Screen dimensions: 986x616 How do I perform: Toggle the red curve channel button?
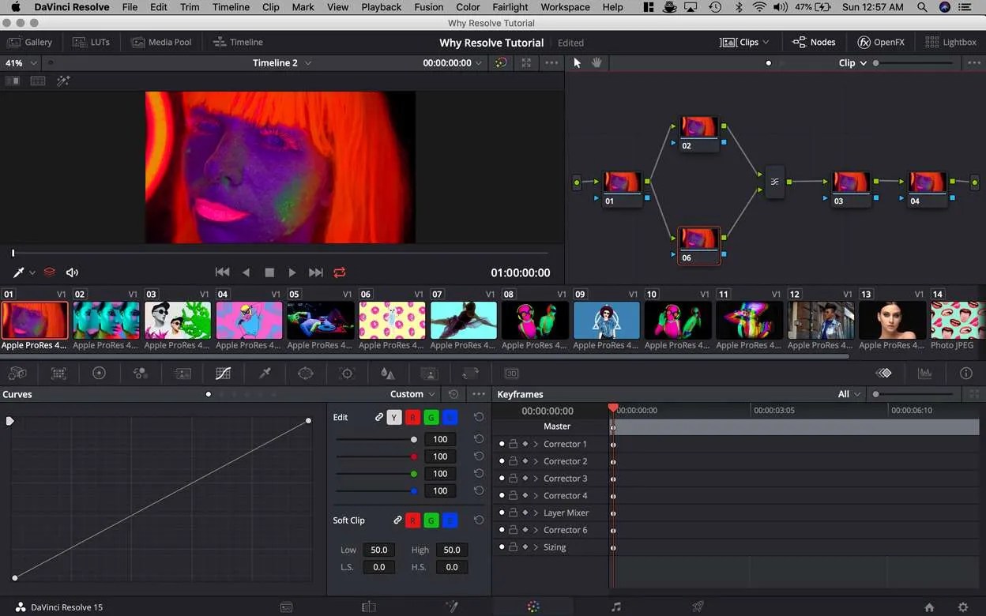[x=412, y=417]
